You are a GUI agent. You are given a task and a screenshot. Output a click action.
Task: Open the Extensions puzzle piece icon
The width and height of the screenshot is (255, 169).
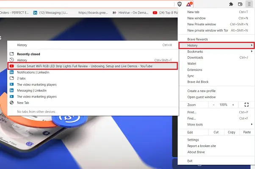[231, 4]
